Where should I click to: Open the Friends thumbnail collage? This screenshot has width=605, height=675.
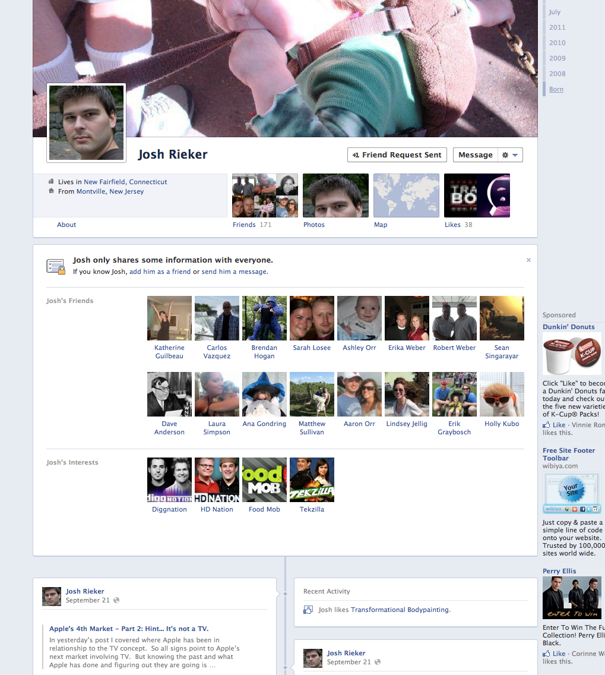265,195
